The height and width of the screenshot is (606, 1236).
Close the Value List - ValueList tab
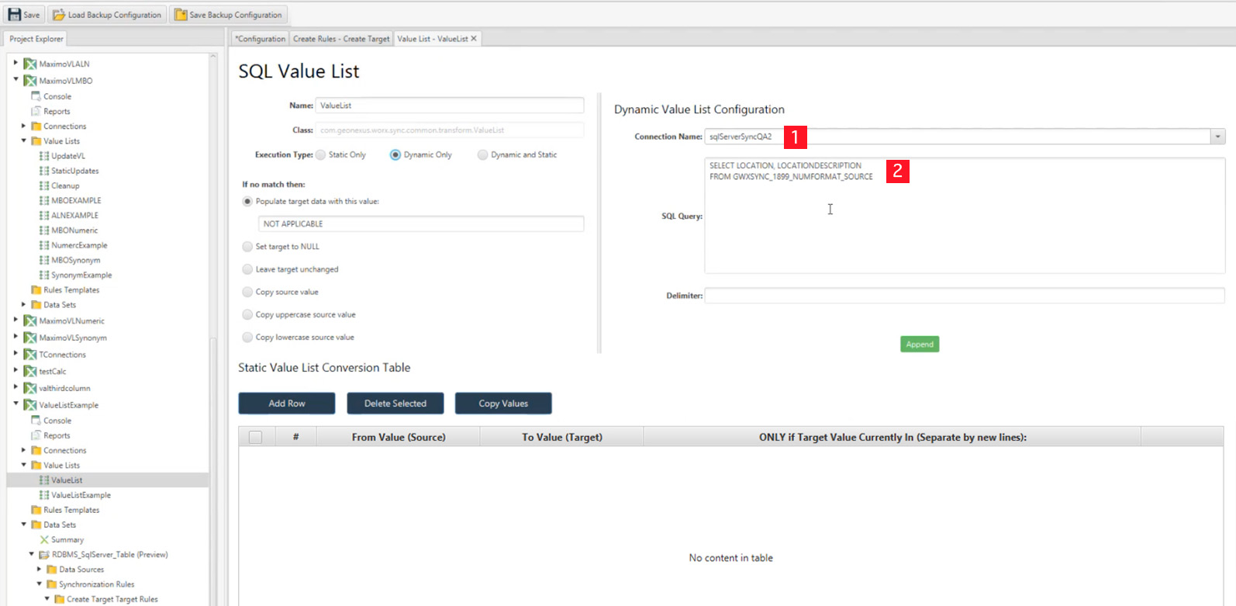(474, 38)
